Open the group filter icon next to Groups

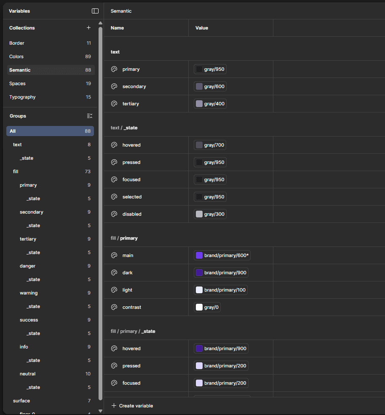[90, 116]
